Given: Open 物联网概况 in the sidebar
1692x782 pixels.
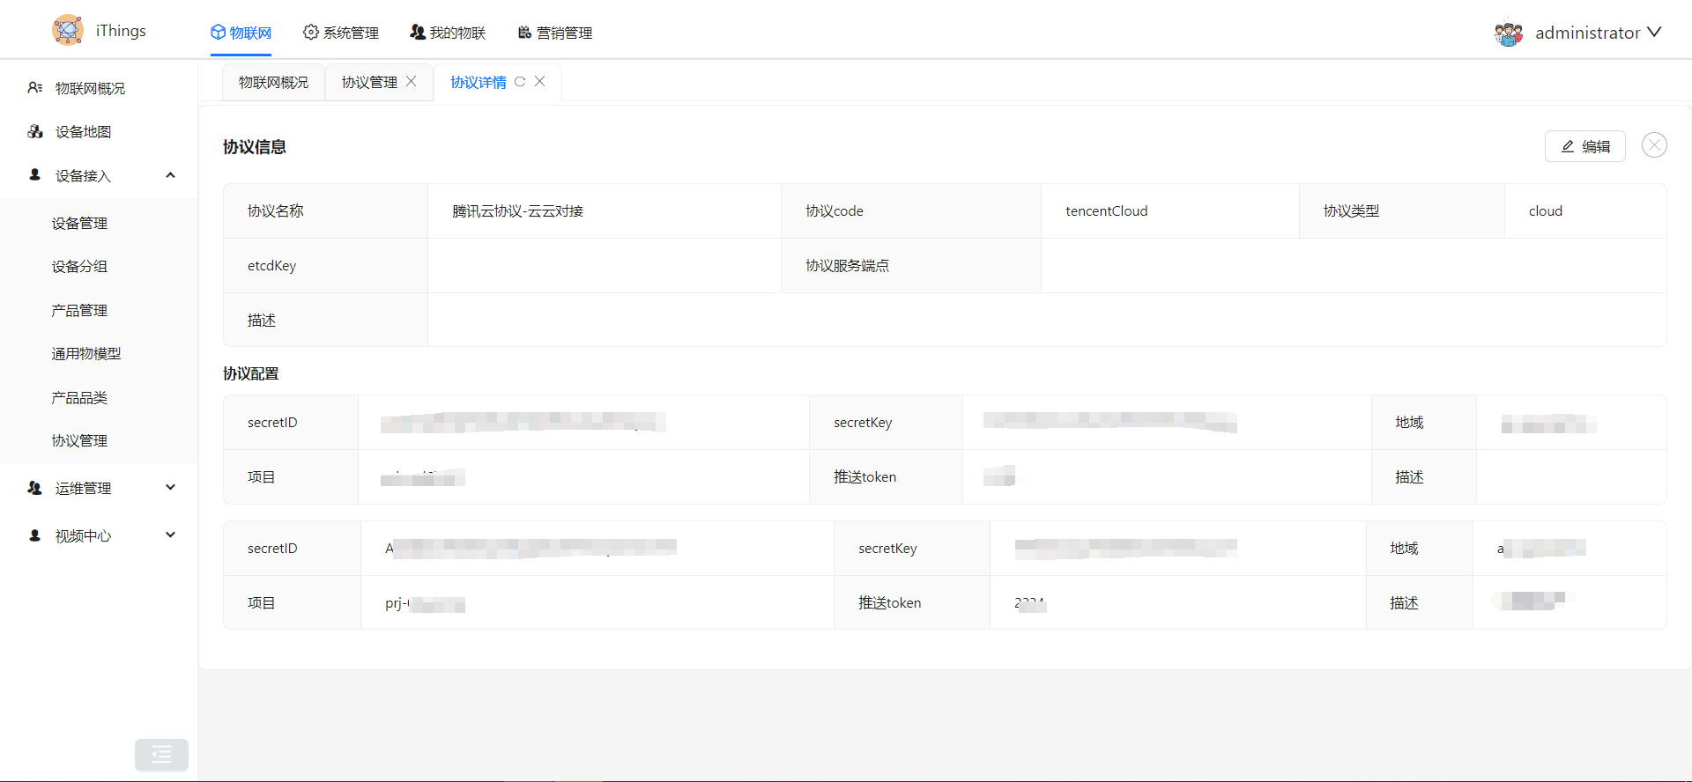Looking at the screenshot, I should pyautogui.click(x=90, y=88).
